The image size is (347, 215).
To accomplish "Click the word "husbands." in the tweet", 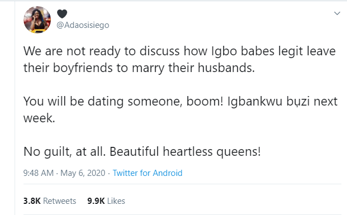I will pyautogui.click(x=226, y=68).
